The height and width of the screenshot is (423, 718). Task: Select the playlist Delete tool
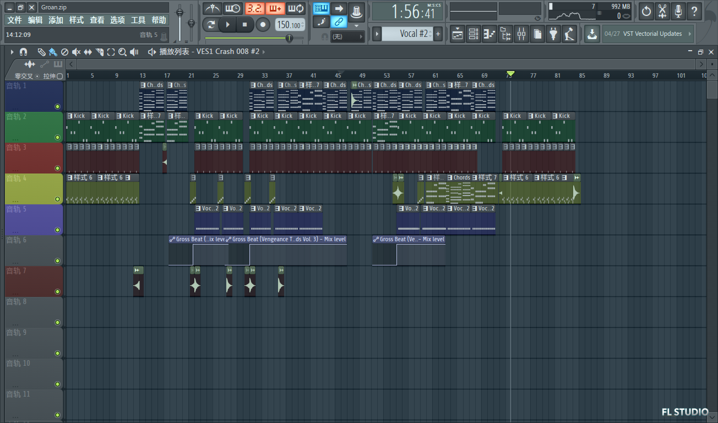point(64,52)
